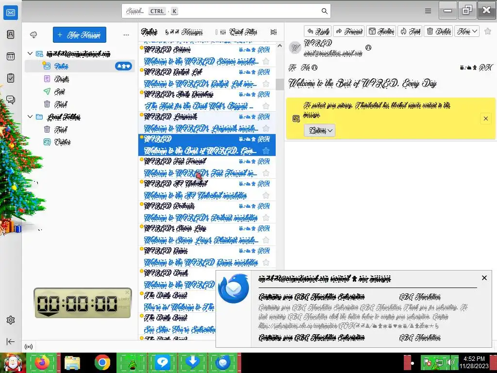This screenshot has width=497, height=373.
Task: Click the remote content blocked icon
Action: coord(296,119)
